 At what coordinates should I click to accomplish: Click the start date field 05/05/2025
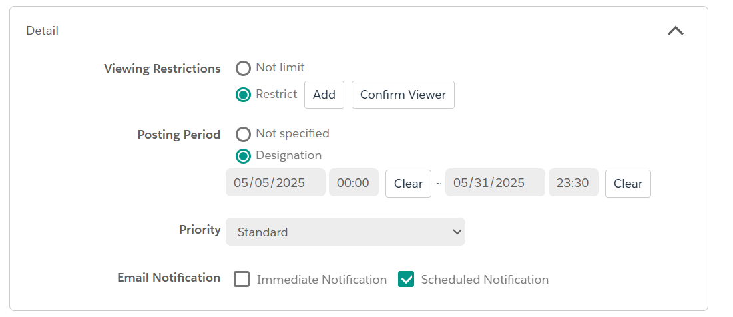[276, 183]
